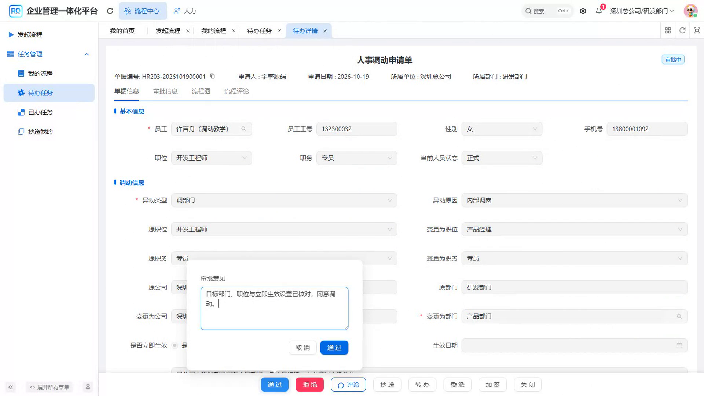Image resolution: width=704 pixels, height=396 pixels.
Task: Close the 待办详情 tab
Action: pos(325,31)
